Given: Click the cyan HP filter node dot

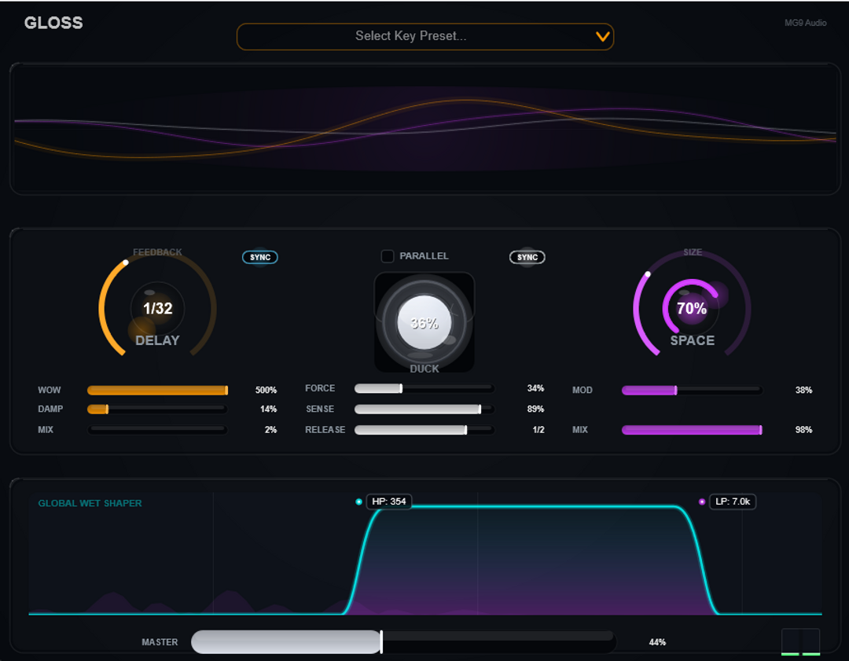Looking at the screenshot, I should coord(359,501).
